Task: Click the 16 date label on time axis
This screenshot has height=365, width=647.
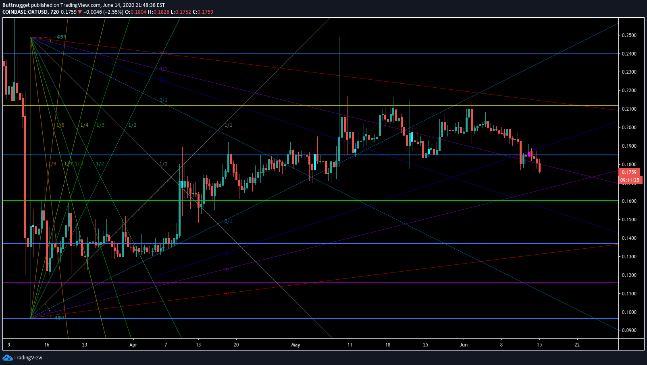Action: click(47, 345)
